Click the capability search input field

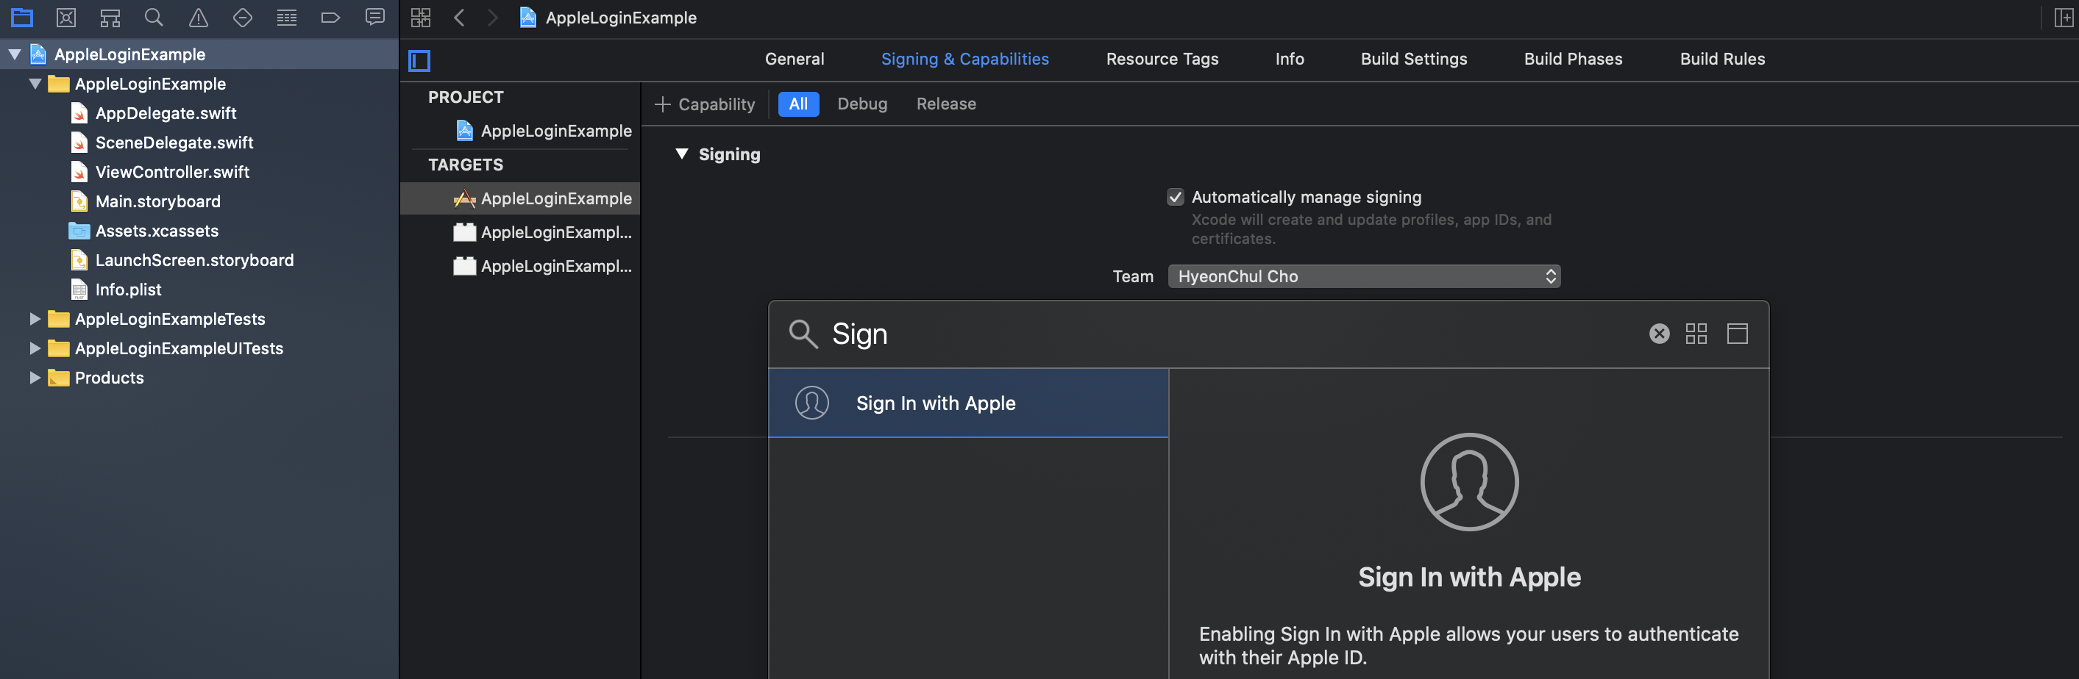point(1234,334)
